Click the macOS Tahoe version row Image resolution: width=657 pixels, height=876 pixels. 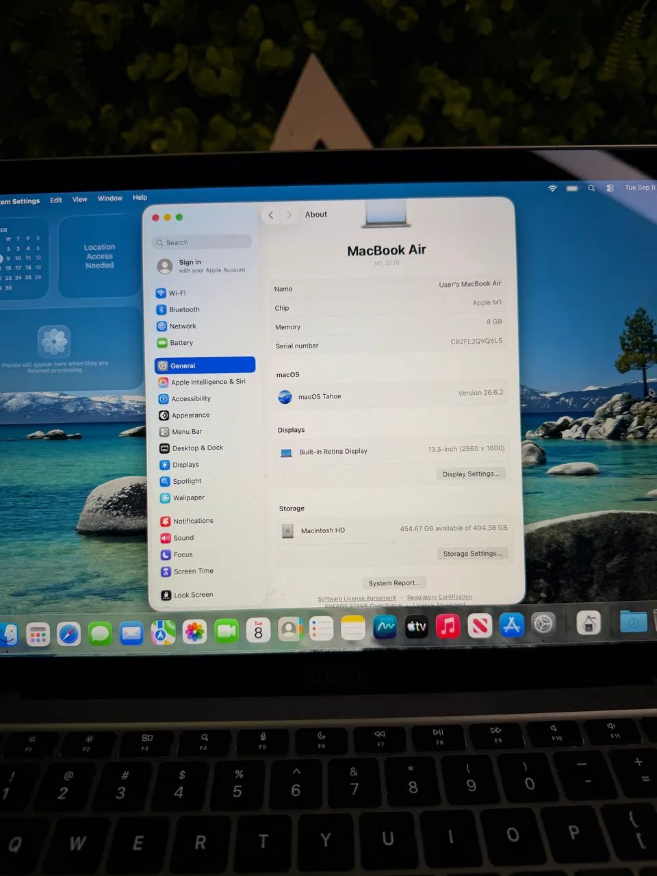click(x=390, y=395)
